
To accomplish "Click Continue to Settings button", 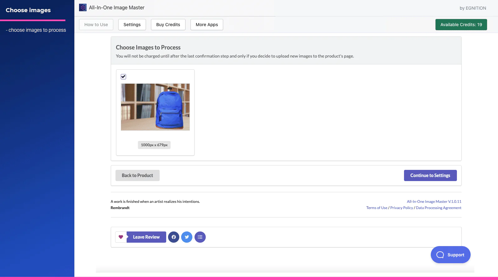I will [430, 175].
